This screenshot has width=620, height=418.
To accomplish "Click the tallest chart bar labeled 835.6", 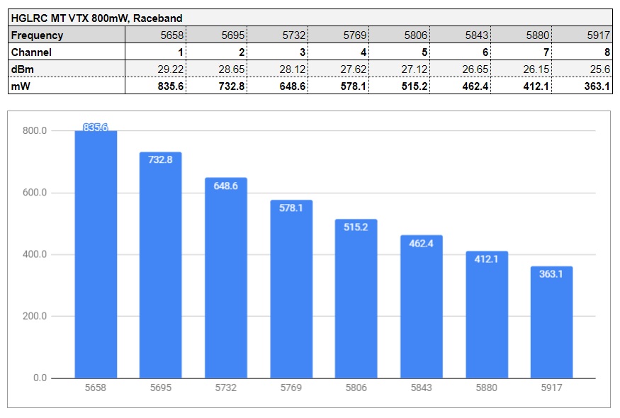I will point(96,255).
